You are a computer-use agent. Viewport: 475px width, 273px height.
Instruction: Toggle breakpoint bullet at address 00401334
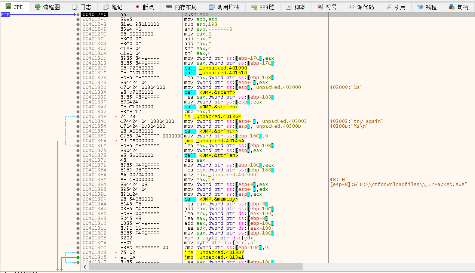pos(78,92)
